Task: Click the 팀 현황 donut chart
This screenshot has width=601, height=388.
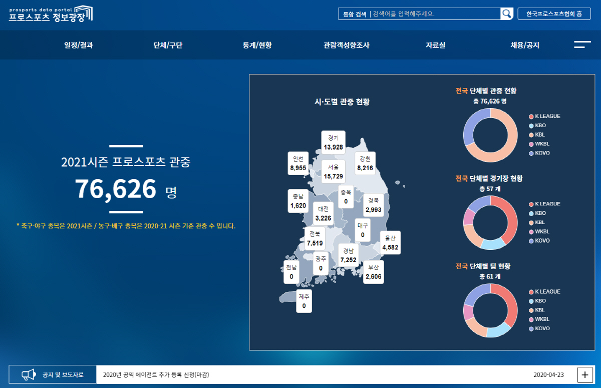Action: coord(490,310)
